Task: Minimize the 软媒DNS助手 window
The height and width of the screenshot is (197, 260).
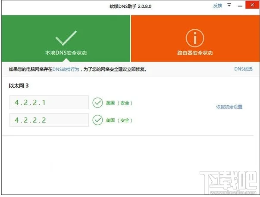Action: [x=240, y=6]
